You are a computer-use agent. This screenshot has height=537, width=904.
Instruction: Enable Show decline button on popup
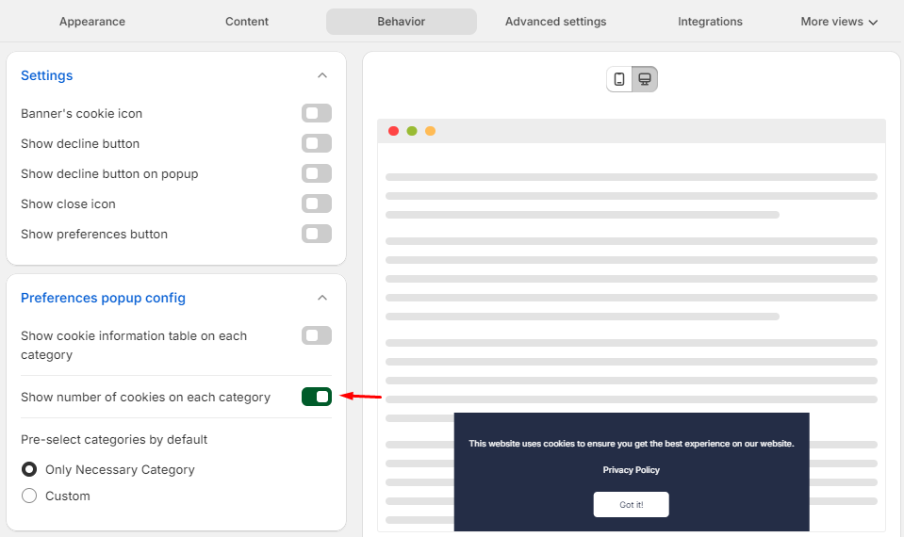click(317, 174)
